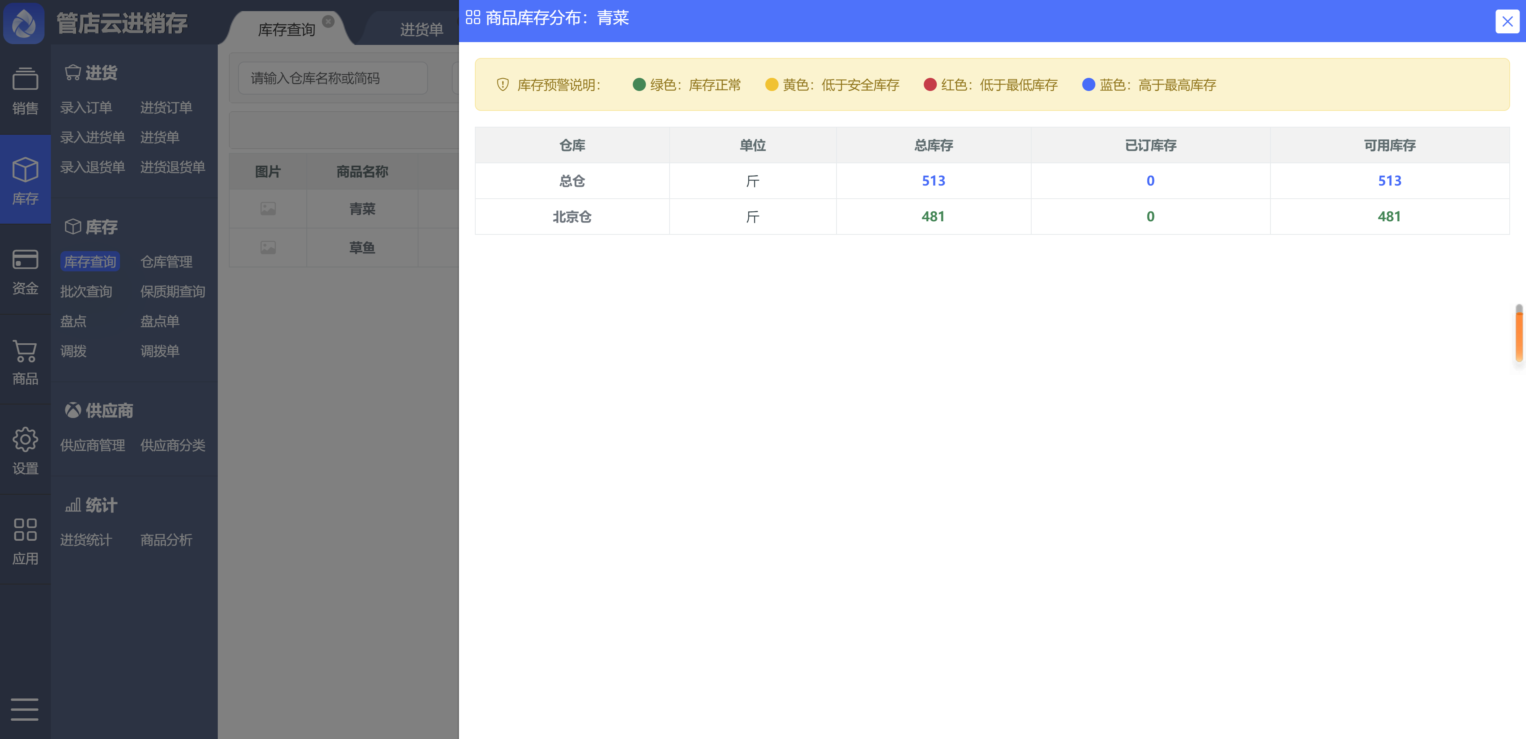The width and height of the screenshot is (1526, 739).
Task: Click 已订库存 value 0 for 北京仓
Action: 1150,217
